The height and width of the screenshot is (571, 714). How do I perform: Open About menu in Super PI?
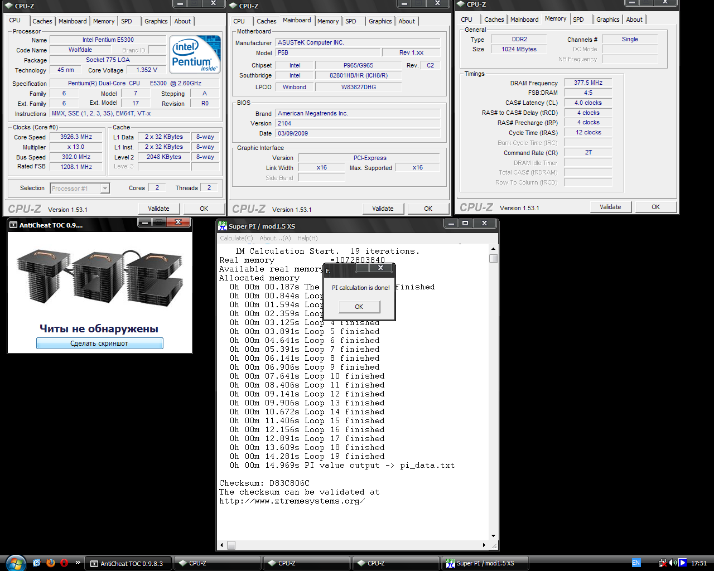[x=276, y=238]
